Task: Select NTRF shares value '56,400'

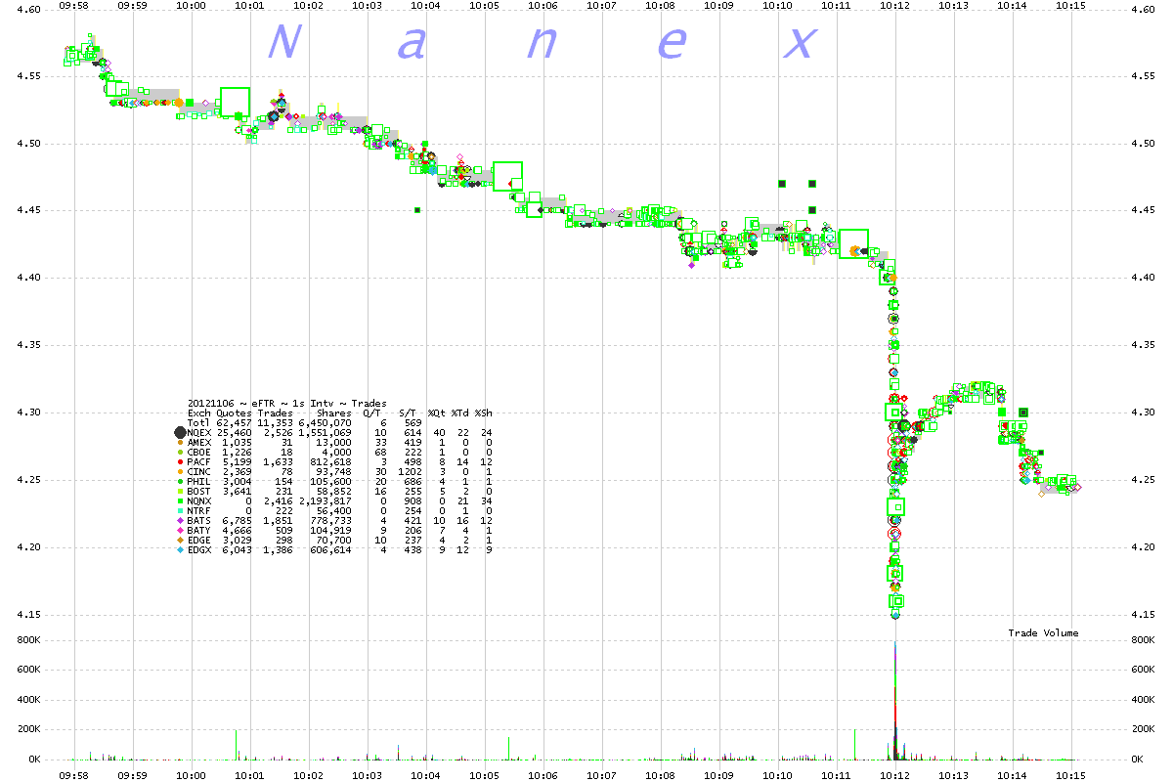Action: (x=335, y=510)
